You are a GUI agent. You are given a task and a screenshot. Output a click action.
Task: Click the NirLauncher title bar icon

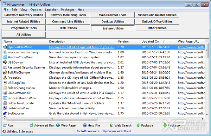4,4
